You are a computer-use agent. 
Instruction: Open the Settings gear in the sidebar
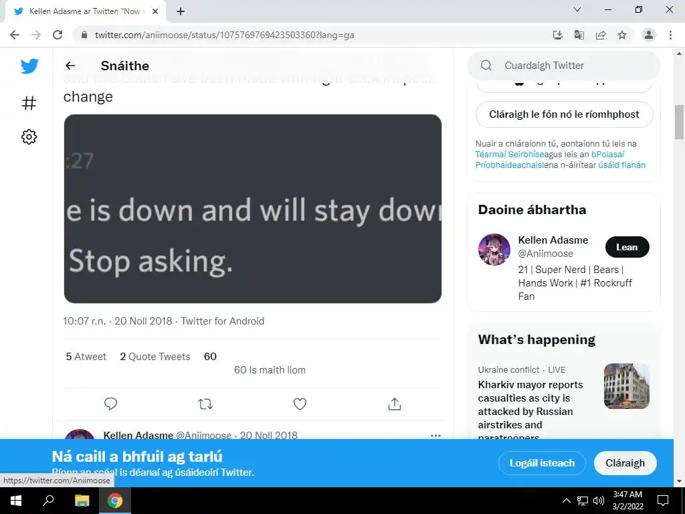pos(29,137)
